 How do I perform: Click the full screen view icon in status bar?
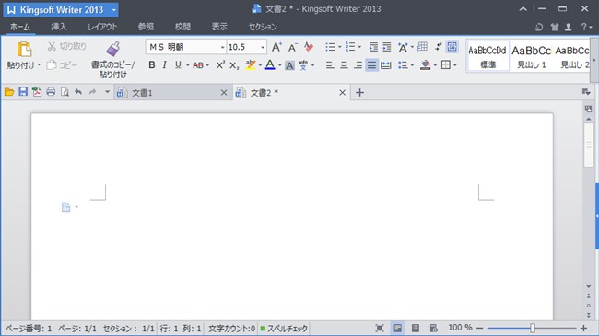pyautogui.click(x=380, y=328)
